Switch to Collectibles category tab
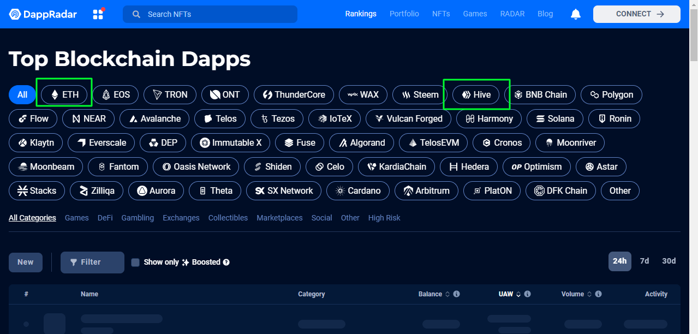Screen dimensions: 698x334 pos(228,218)
